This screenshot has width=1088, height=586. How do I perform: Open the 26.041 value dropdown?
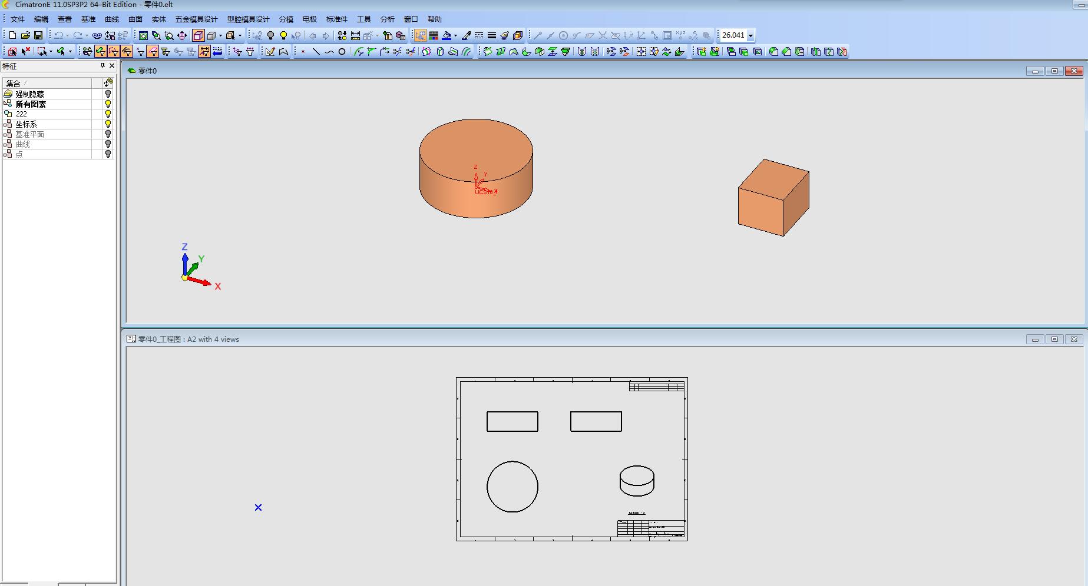(750, 35)
